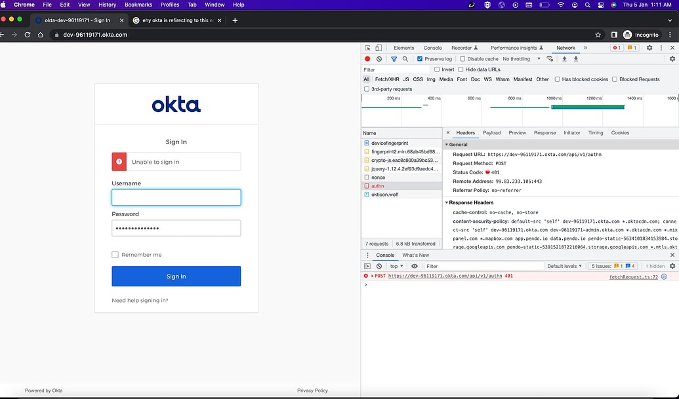Toggle the device toolbar icon
Viewport: 679px width, 399px height.
pyautogui.click(x=379, y=48)
